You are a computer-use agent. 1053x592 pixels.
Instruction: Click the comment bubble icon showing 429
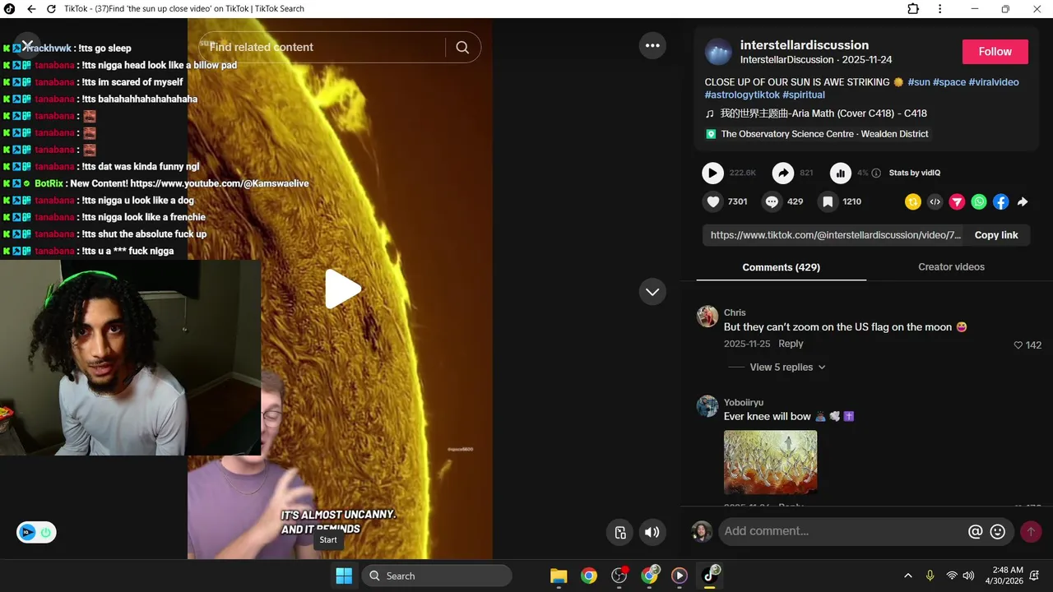click(772, 201)
